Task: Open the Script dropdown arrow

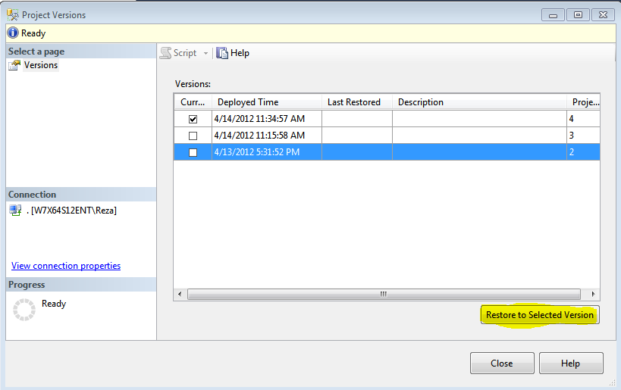Action: 205,53
